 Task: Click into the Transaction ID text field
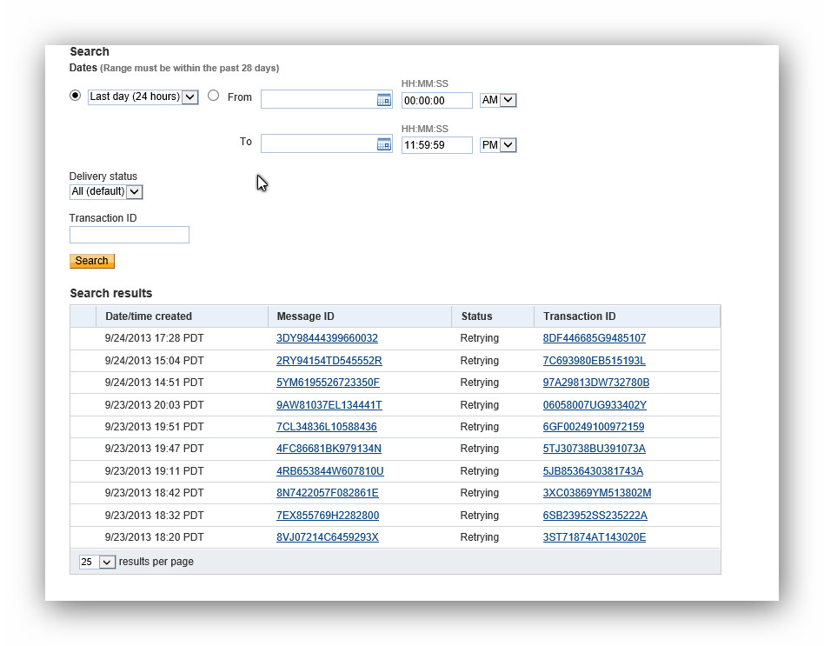point(130,235)
